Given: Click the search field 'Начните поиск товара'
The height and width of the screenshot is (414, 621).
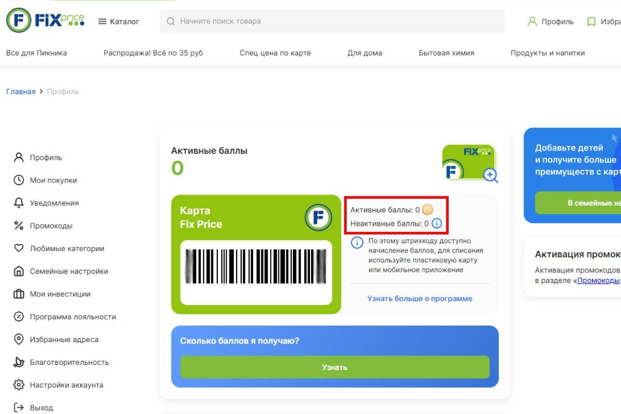Looking at the screenshot, I should [x=331, y=22].
